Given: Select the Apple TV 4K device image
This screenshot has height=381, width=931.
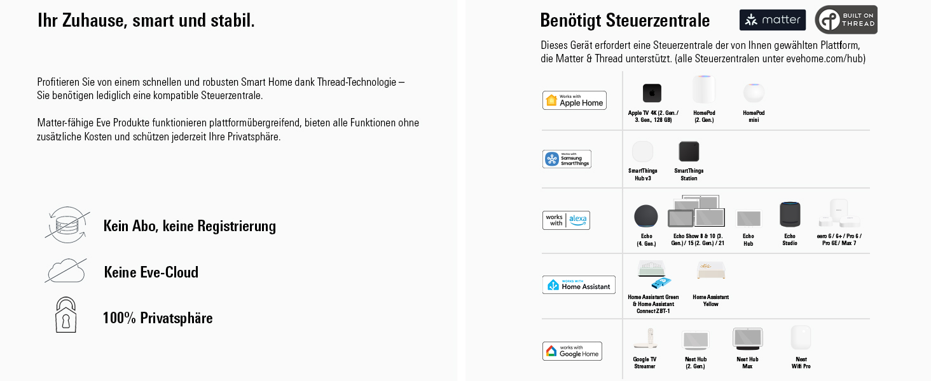Looking at the screenshot, I should 652,93.
